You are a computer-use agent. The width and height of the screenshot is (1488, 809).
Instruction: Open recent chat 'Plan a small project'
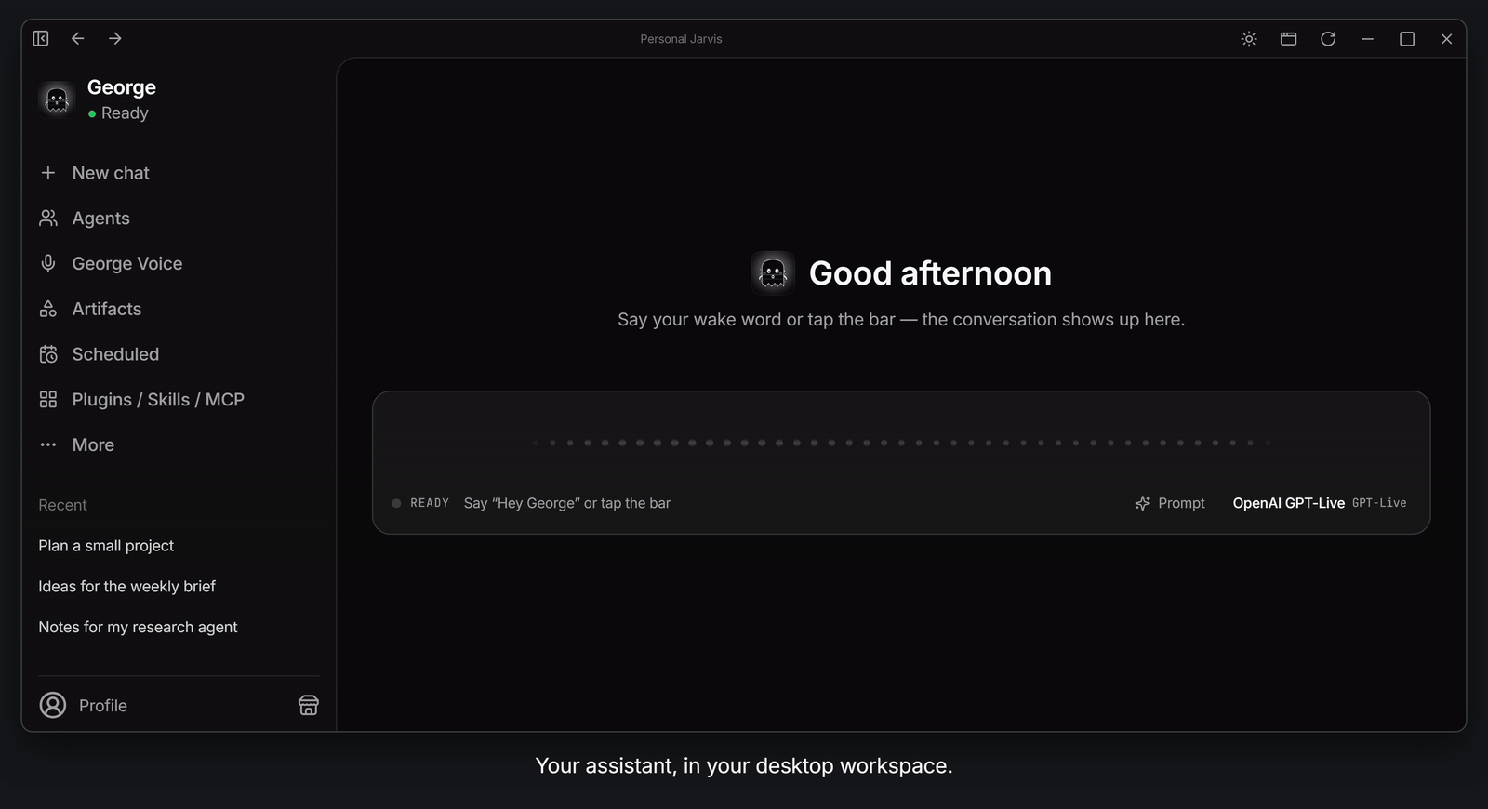[x=106, y=546]
